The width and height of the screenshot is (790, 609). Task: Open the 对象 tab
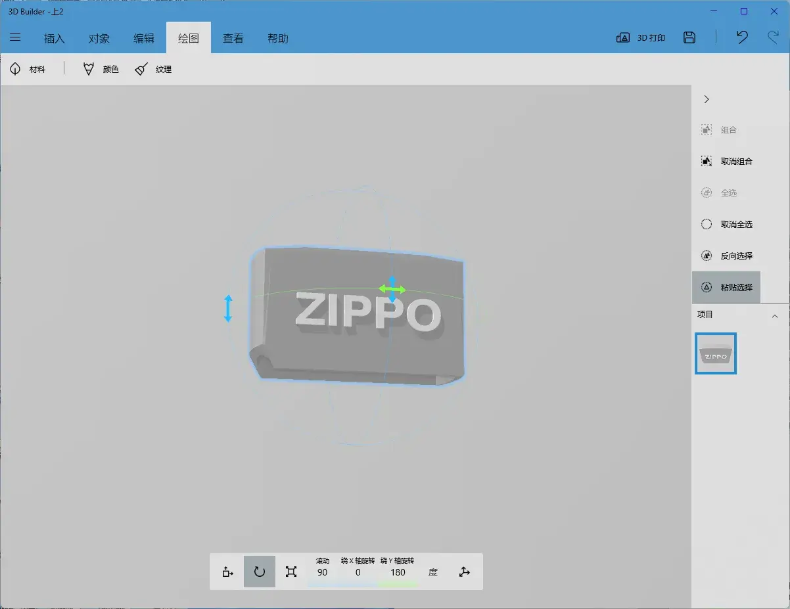(99, 38)
